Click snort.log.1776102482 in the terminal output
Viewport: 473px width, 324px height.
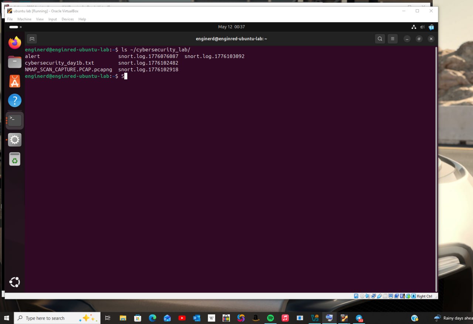coord(148,63)
